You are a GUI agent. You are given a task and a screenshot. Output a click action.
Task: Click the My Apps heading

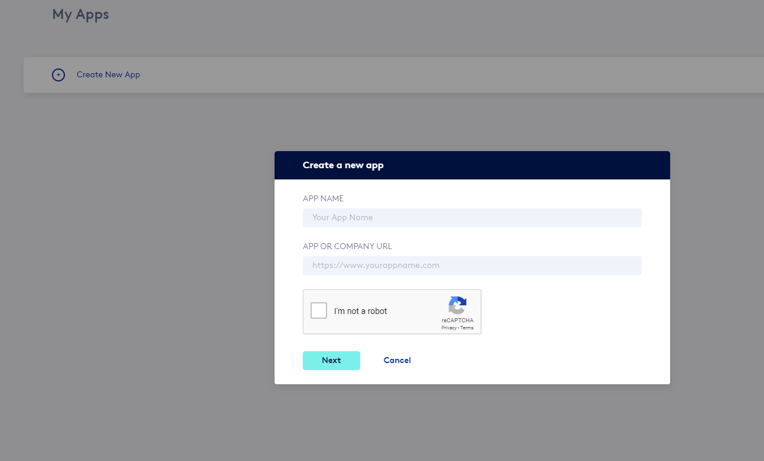80,14
